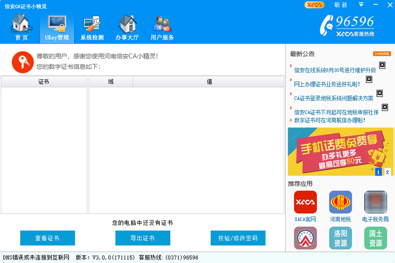Click the 推荐应用 heading
This screenshot has height=263, width=395.
[x=300, y=184]
